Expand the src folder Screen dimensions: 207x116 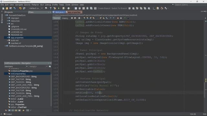[x=7, y=24]
